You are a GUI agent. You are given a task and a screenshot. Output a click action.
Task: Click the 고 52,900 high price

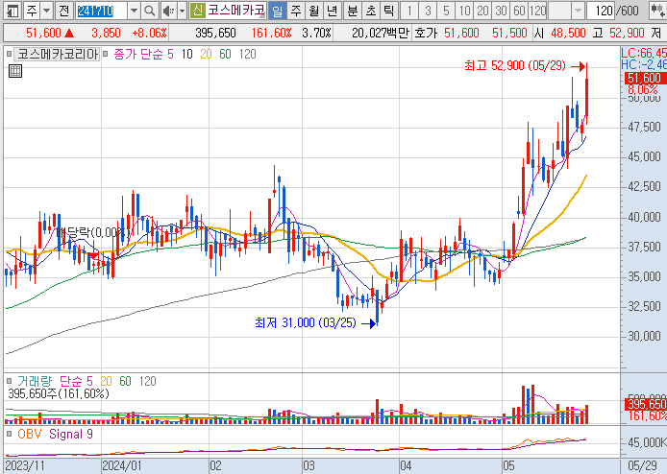click(619, 33)
